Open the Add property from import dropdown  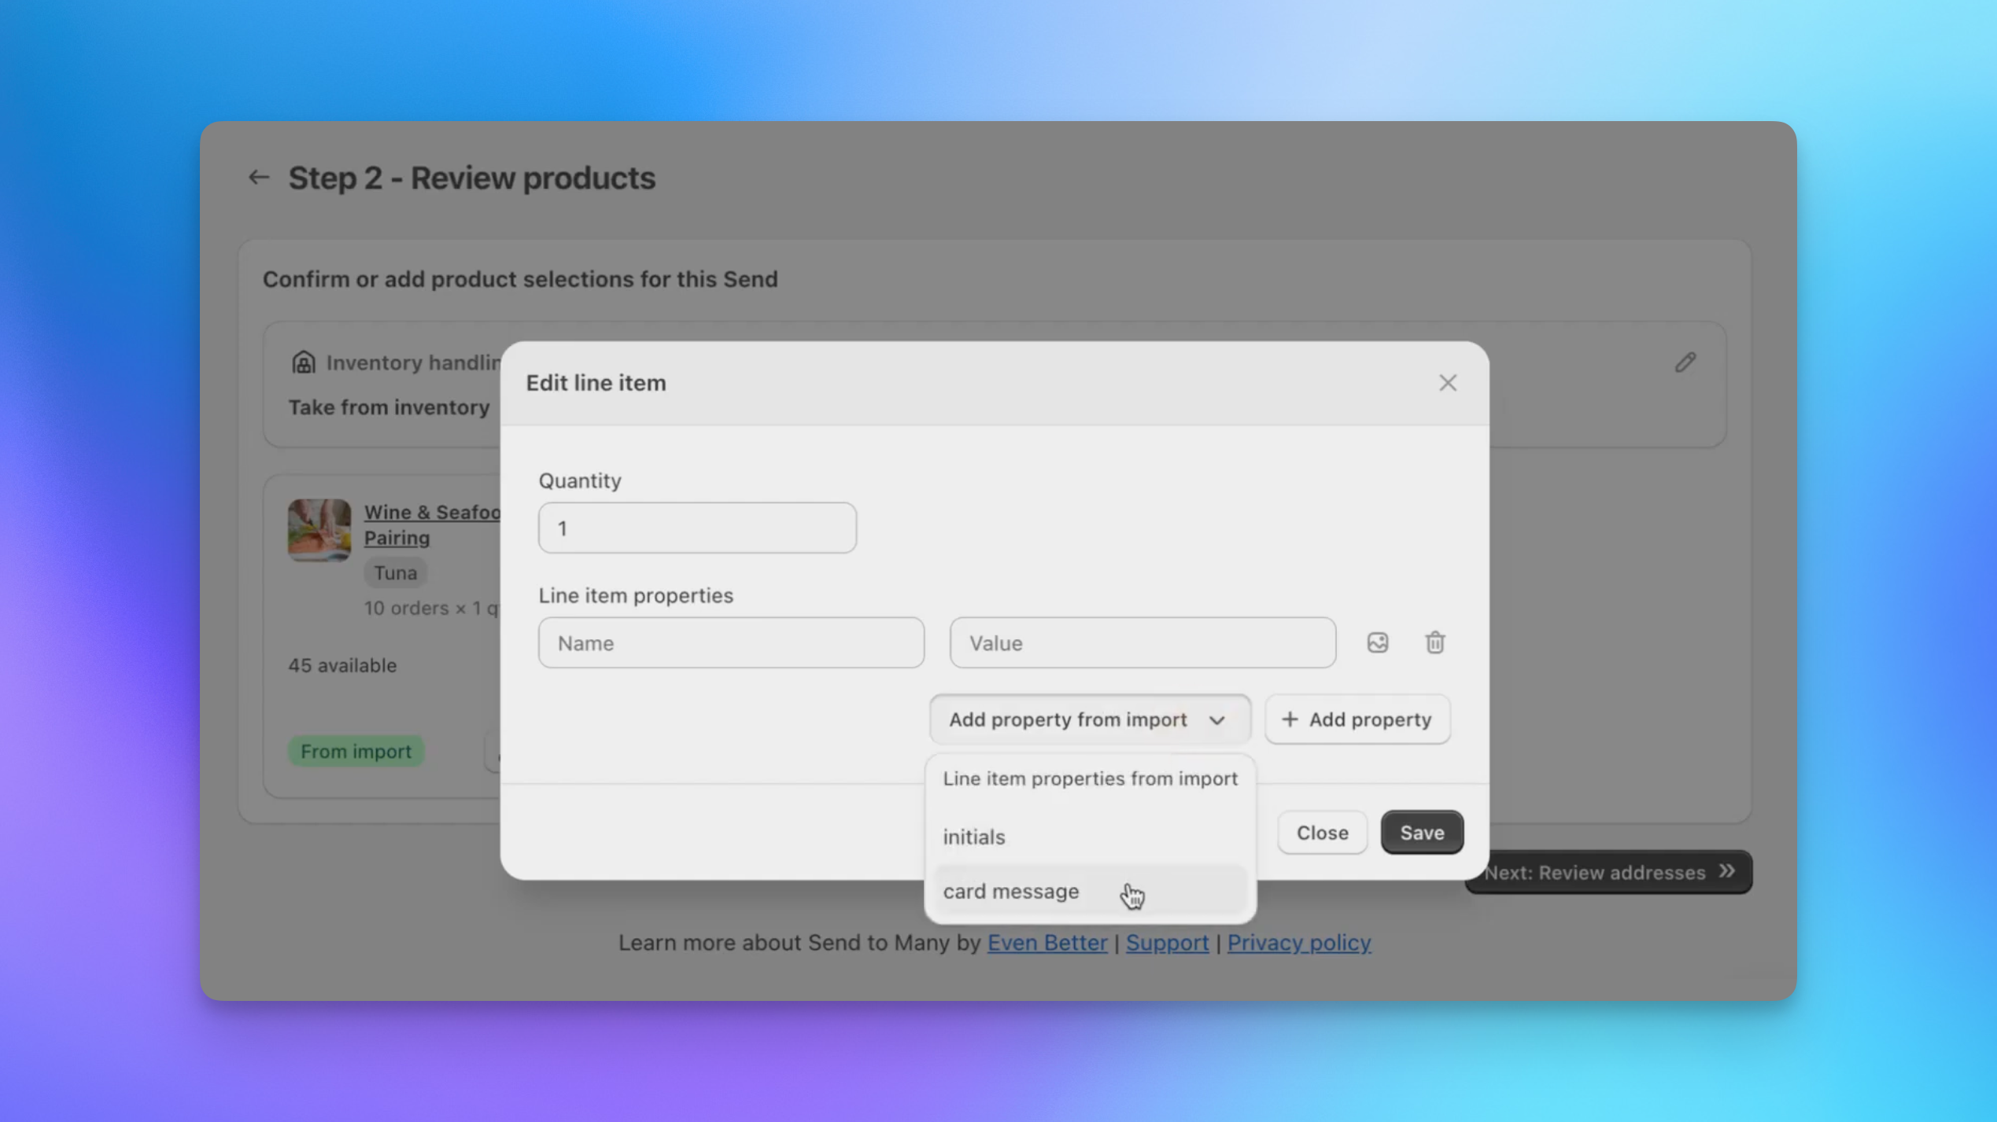1090,719
